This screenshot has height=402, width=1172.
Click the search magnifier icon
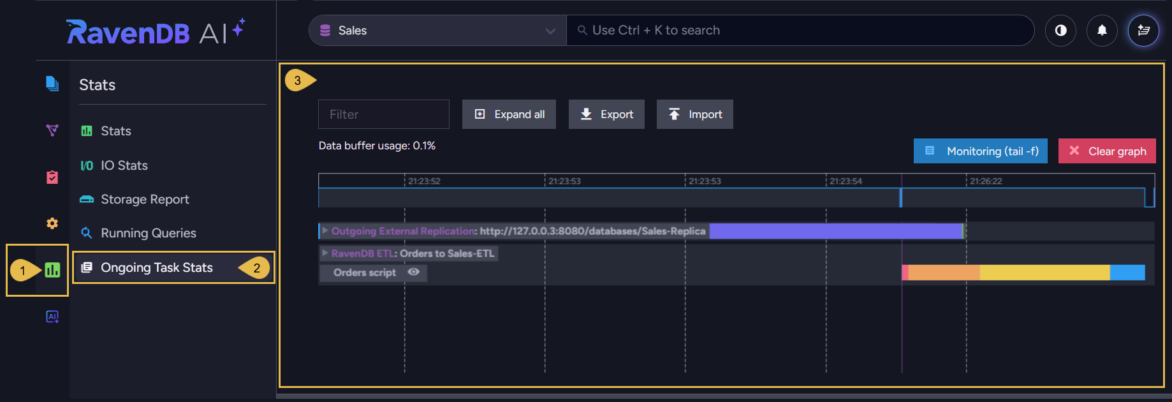click(x=582, y=30)
